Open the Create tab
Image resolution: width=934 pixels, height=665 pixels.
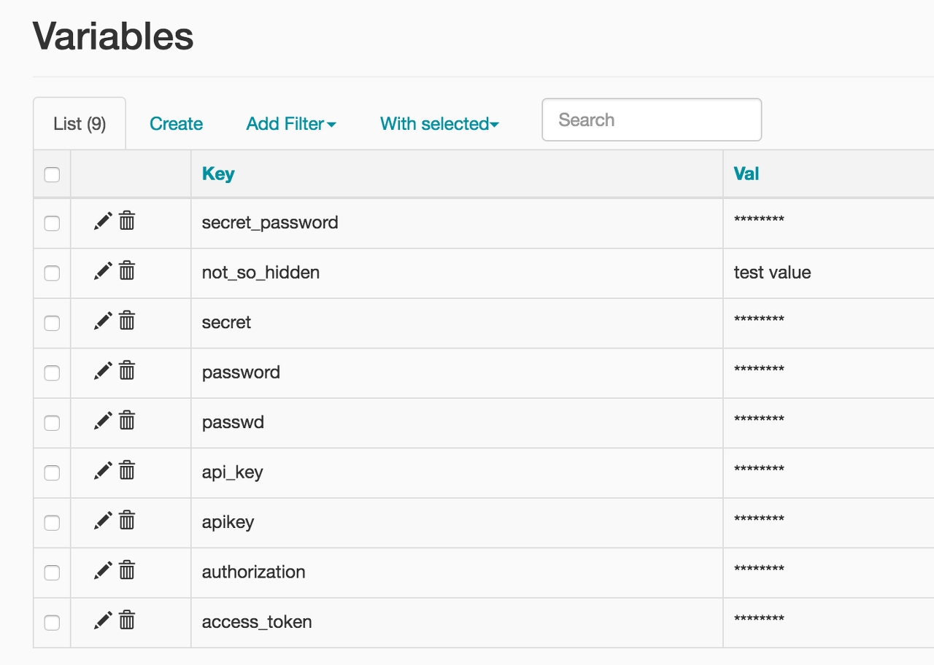(x=176, y=124)
